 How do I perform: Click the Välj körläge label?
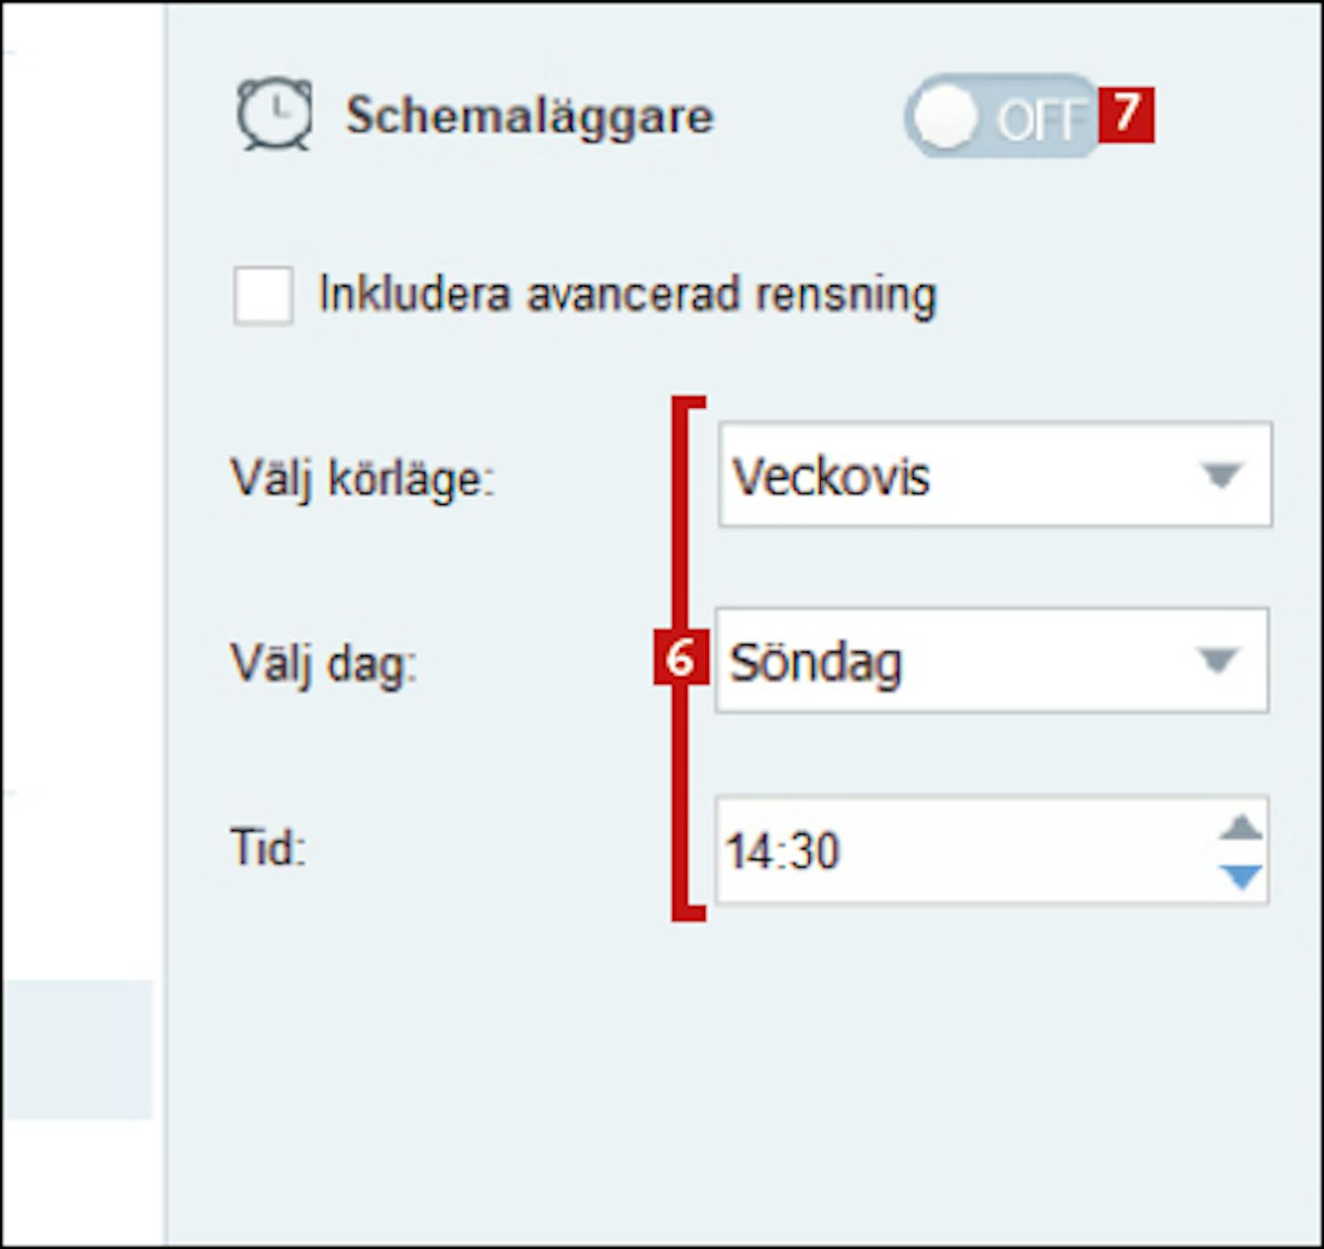363,479
